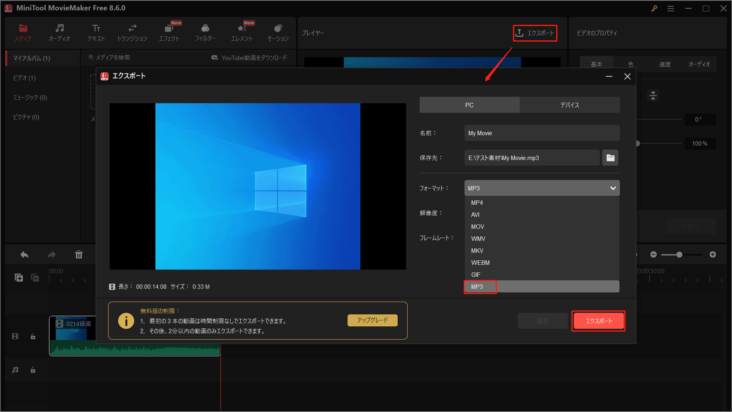Viewport: 732px width, 412px height.
Task: Open the モーション (Motion) panel
Action: [277, 32]
